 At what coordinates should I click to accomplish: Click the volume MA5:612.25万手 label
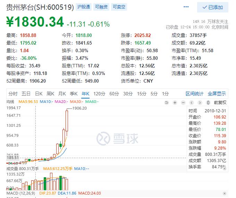(58, 169)
